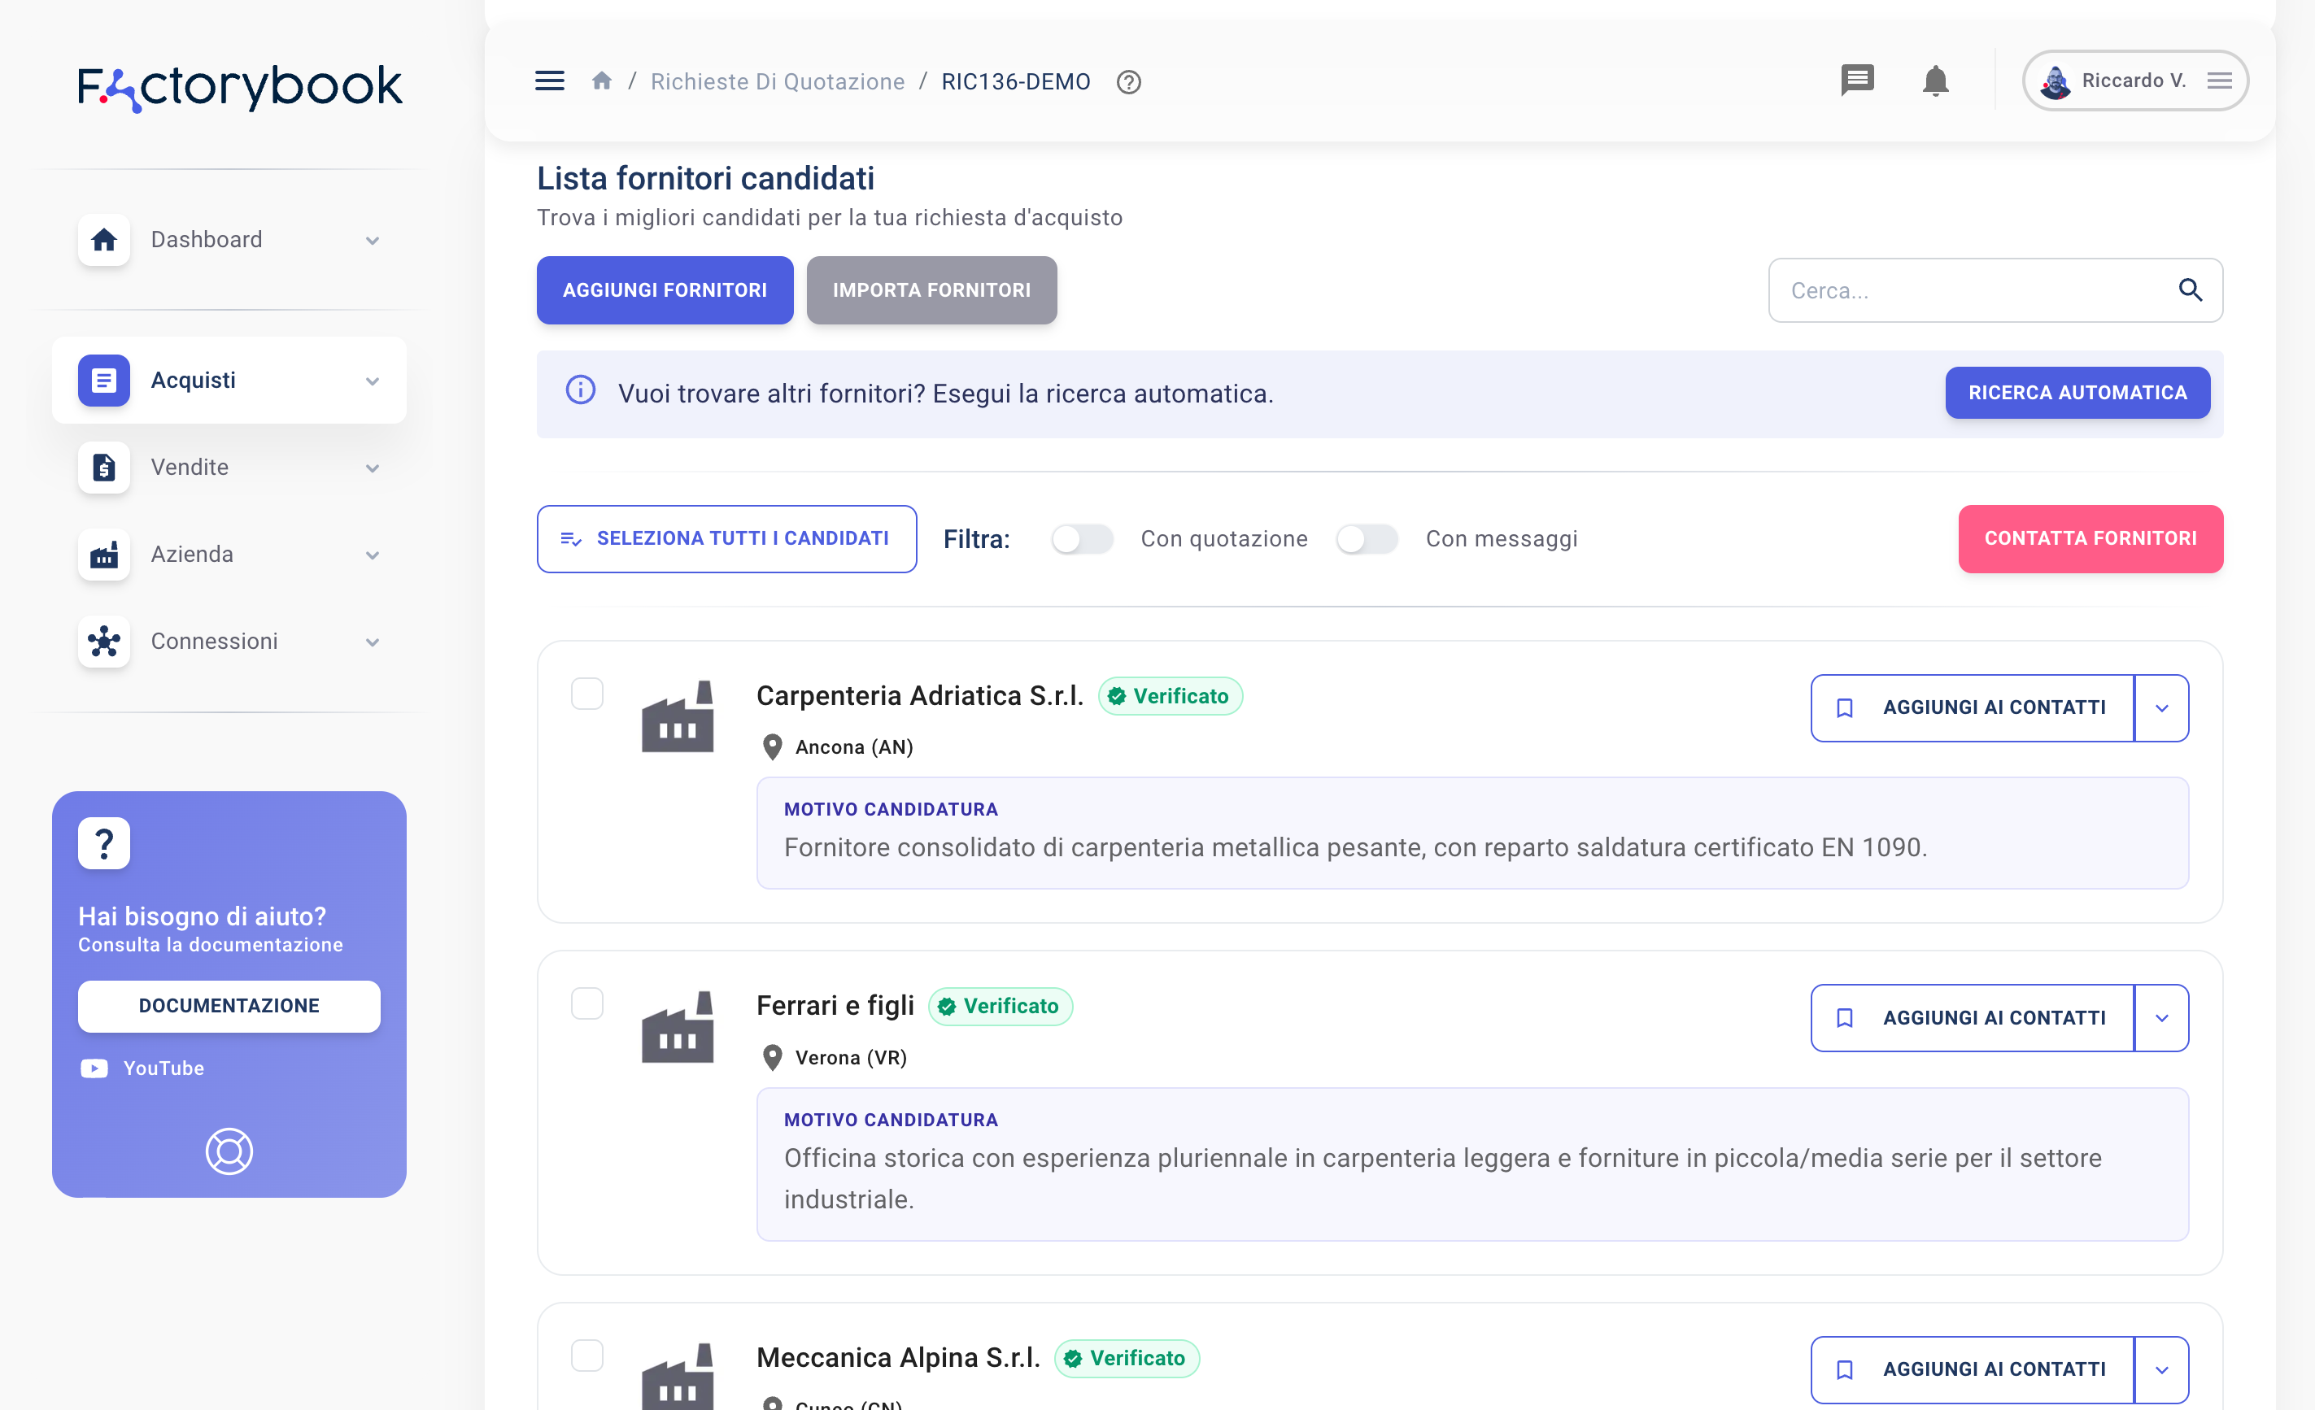Viewport: 2315px width, 1410px height.
Task: Expand the Vendite menu chevron
Action: click(373, 468)
